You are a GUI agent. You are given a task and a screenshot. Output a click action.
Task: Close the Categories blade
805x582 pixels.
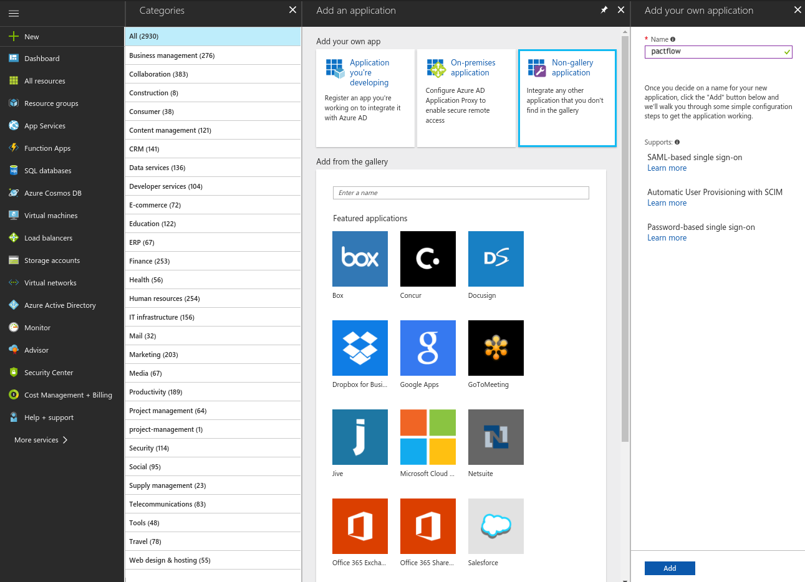tap(292, 10)
